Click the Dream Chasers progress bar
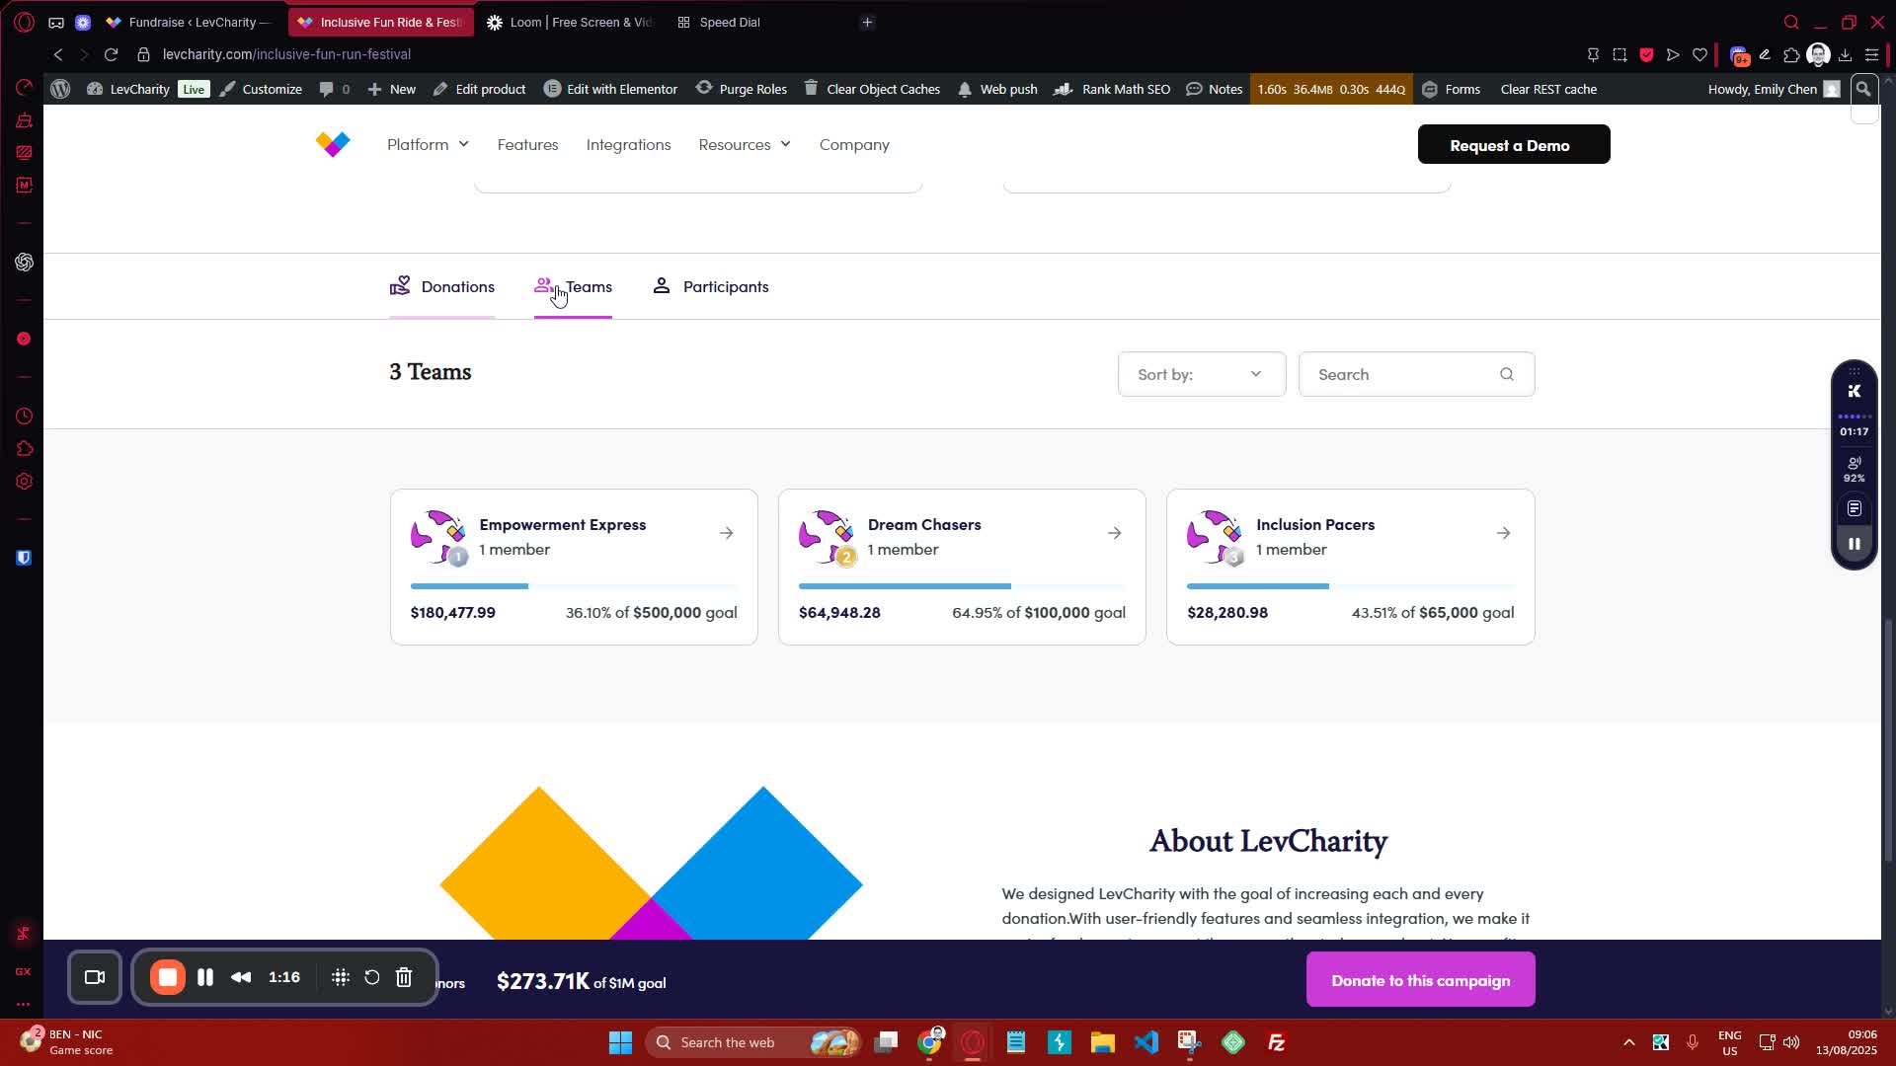 tap(961, 586)
